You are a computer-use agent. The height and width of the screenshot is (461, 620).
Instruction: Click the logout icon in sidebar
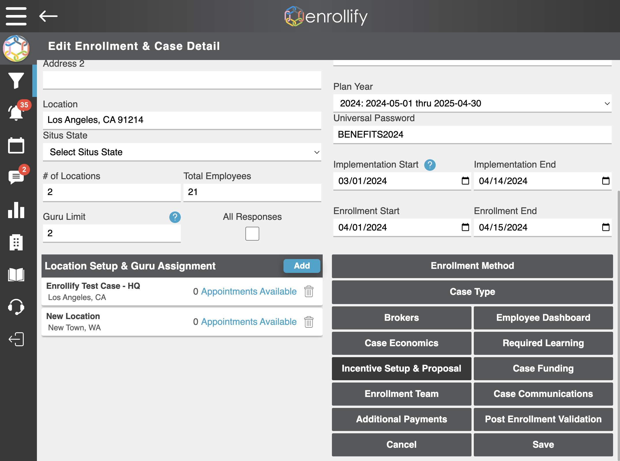coord(16,339)
